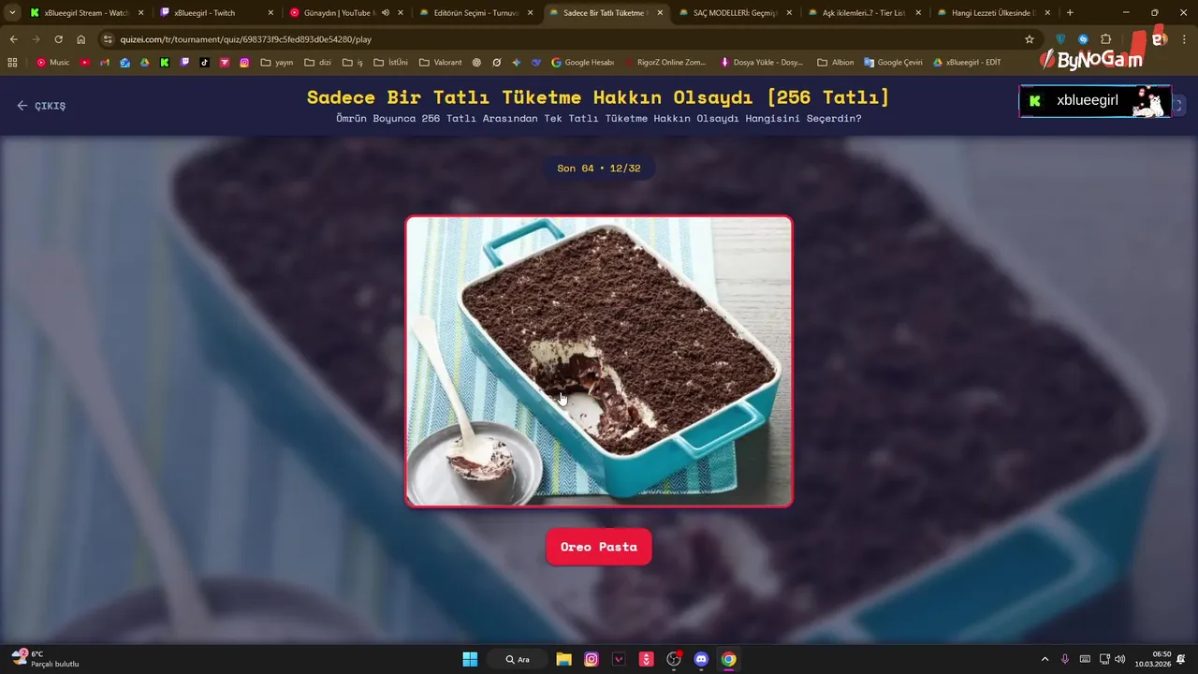Open Instagram from the taskbar

point(592,659)
